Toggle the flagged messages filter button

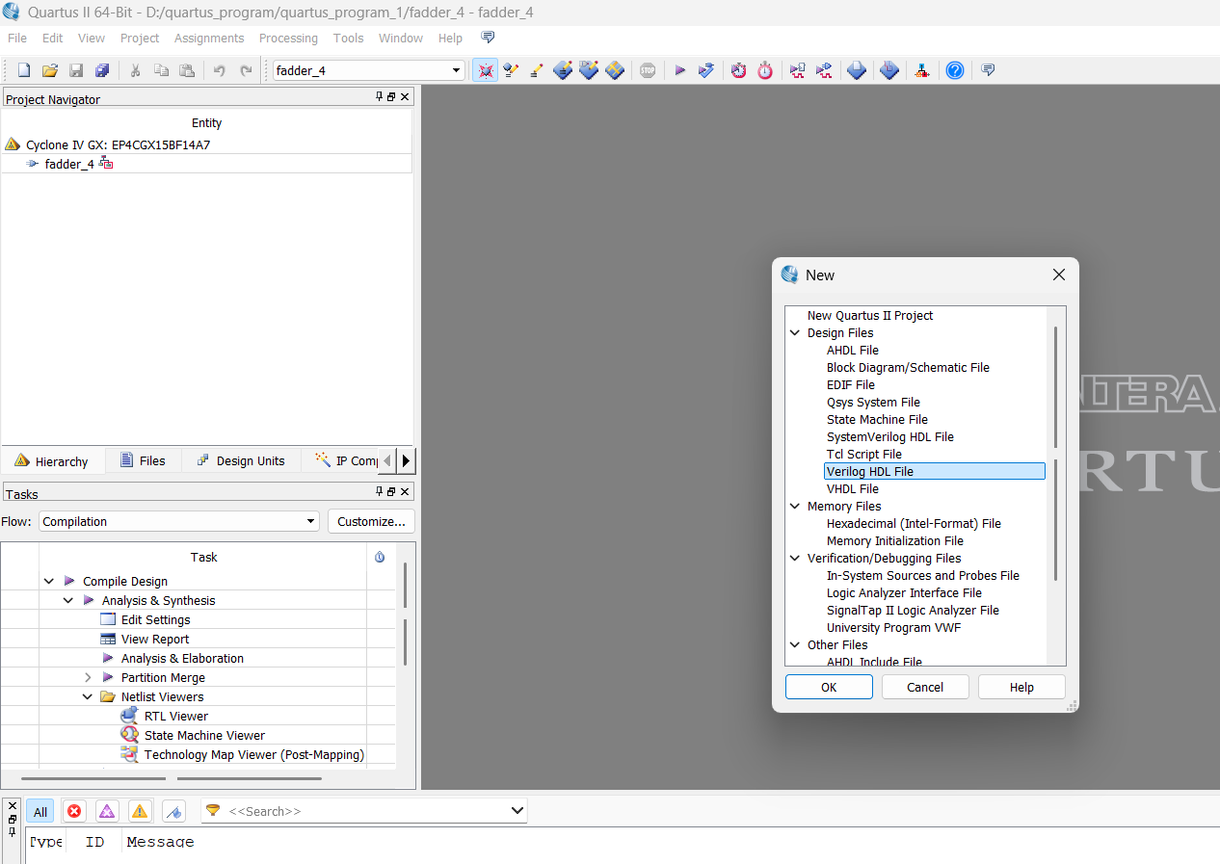click(x=174, y=812)
